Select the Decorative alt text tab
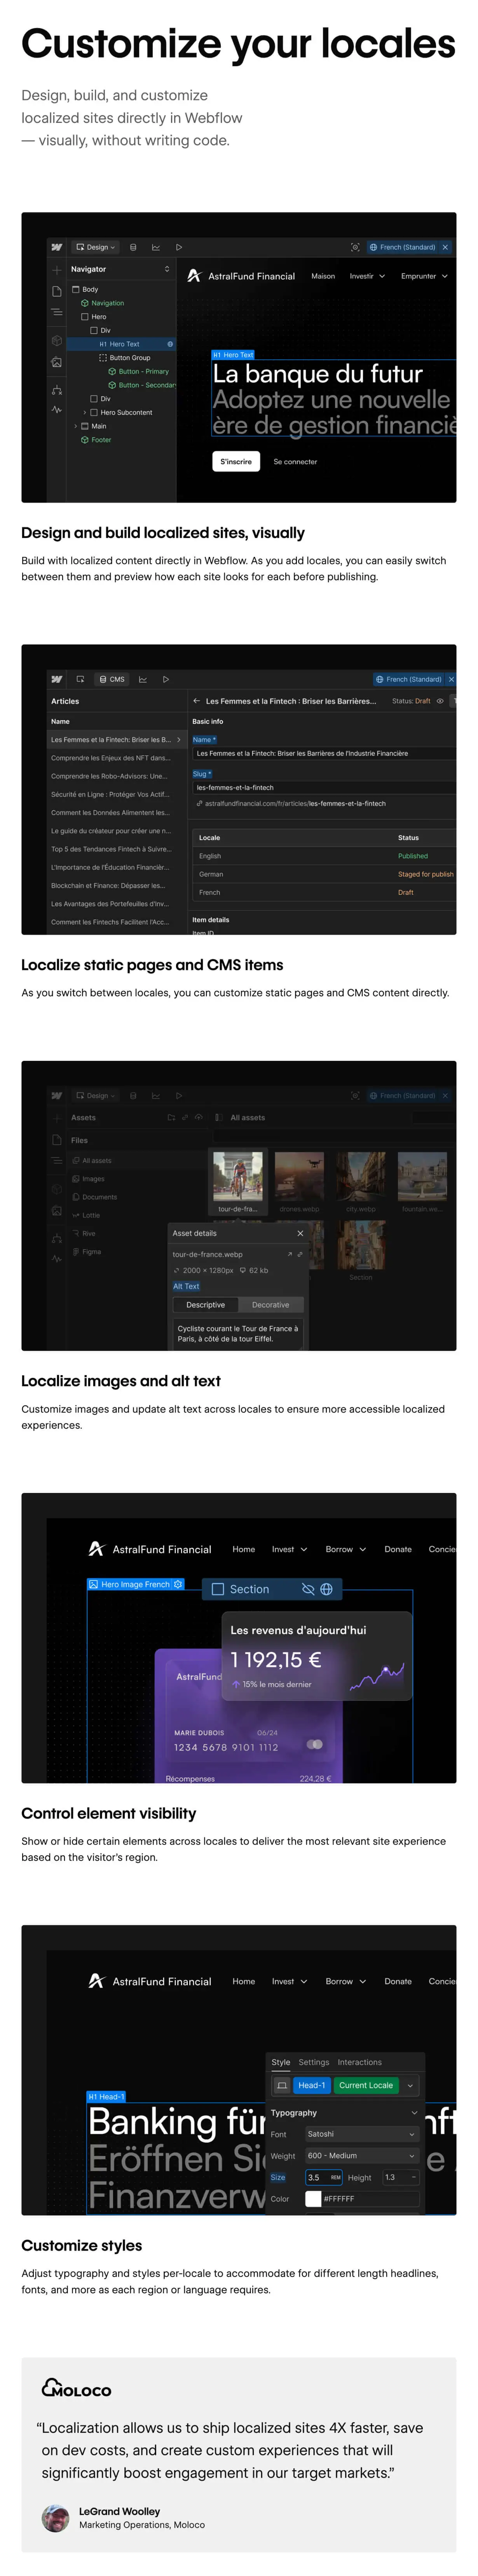This screenshot has width=478, height=2576. click(x=270, y=1305)
